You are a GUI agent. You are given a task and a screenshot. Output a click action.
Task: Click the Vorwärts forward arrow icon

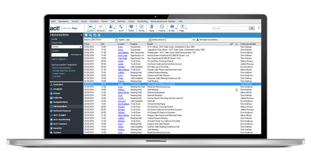pos(101,26)
